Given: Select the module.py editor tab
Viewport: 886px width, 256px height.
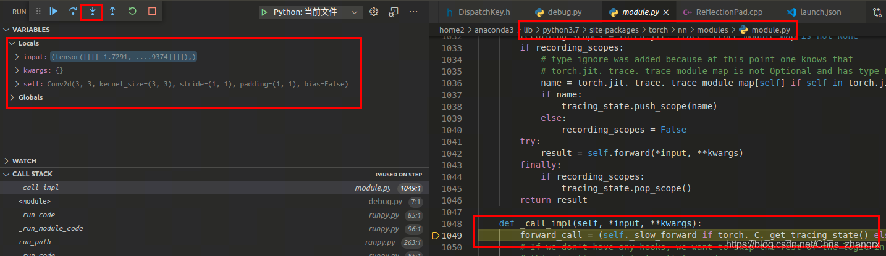Looking at the screenshot, I should click(x=638, y=12).
